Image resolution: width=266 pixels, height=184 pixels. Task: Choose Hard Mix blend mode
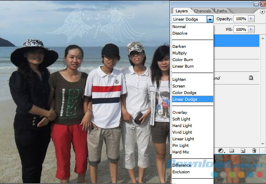(181, 152)
